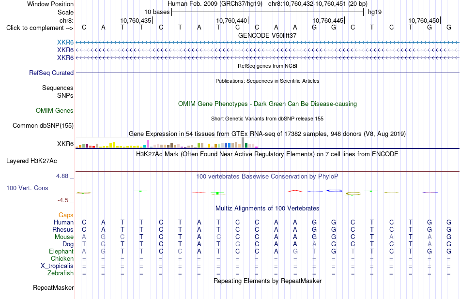Click 'Repeating Elements by RepeatMasker' title
Viewport: 460px width, 299px height.
tap(268, 281)
